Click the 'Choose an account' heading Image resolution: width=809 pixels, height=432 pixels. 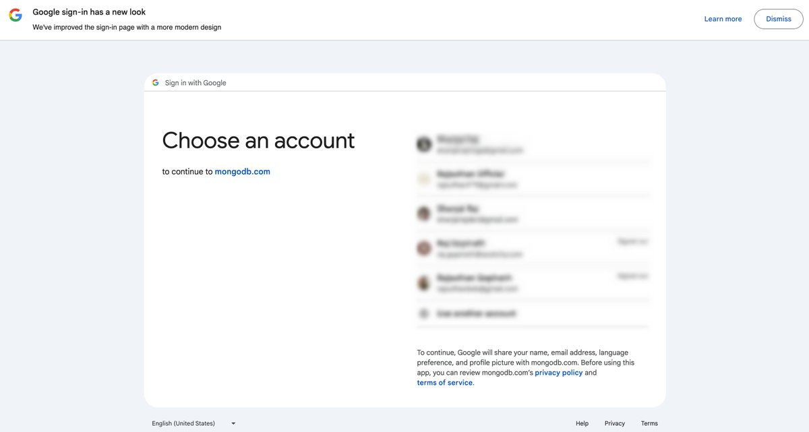(x=258, y=140)
